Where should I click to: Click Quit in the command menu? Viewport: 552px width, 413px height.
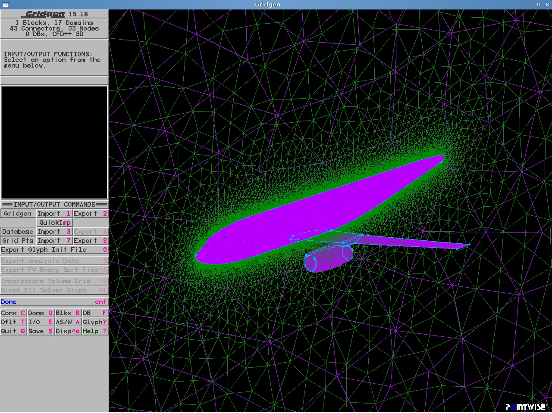click(x=13, y=331)
